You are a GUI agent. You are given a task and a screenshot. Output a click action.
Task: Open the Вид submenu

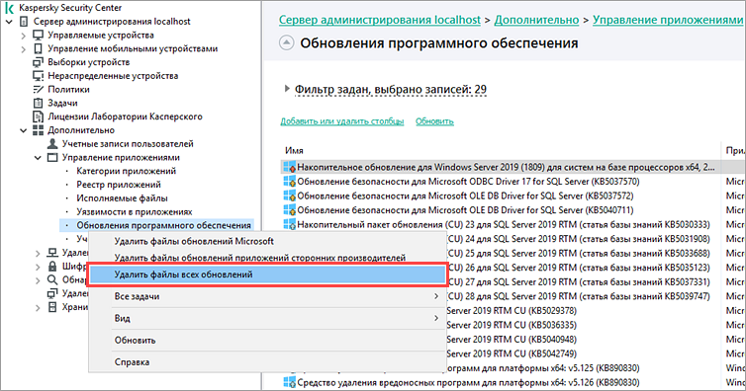pyautogui.click(x=267, y=318)
